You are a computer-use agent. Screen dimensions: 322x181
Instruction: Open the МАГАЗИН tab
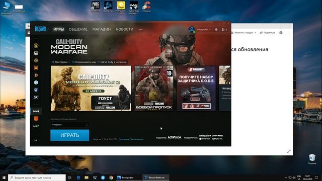tap(102, 29)
